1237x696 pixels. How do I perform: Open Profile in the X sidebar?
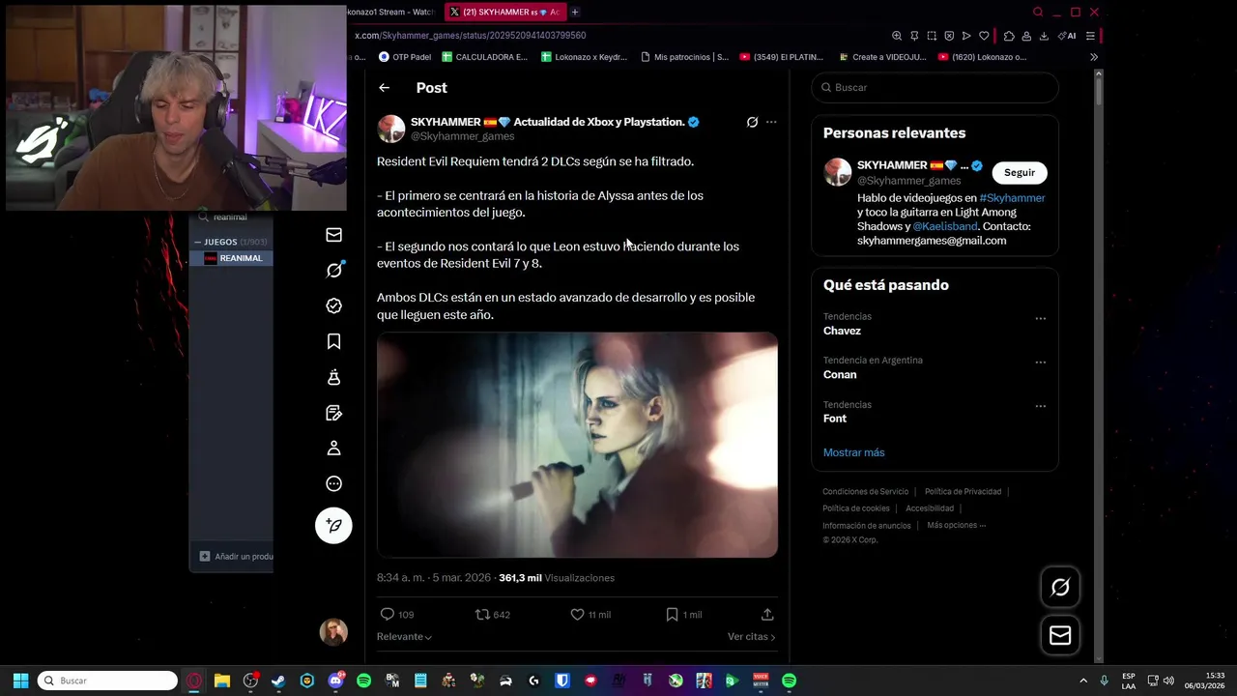click(x=333, y=448)
